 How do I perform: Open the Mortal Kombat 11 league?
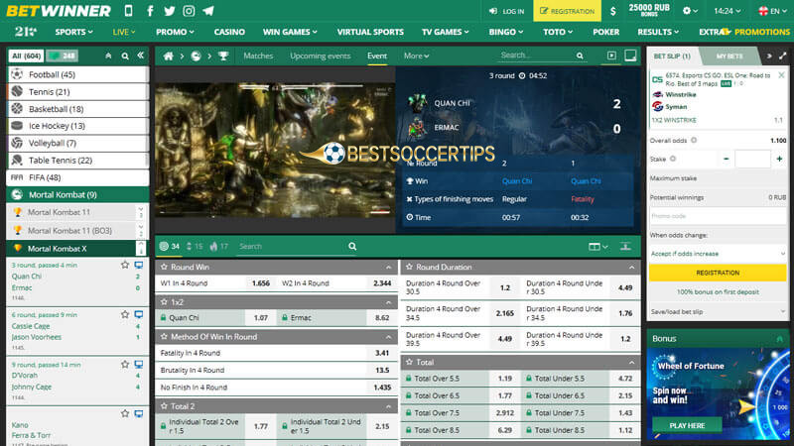(71, 212)
